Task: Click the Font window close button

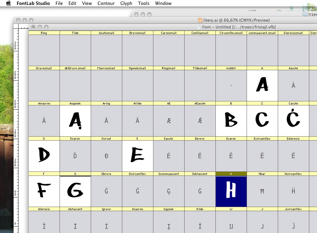Action: (x=33, y=27)
